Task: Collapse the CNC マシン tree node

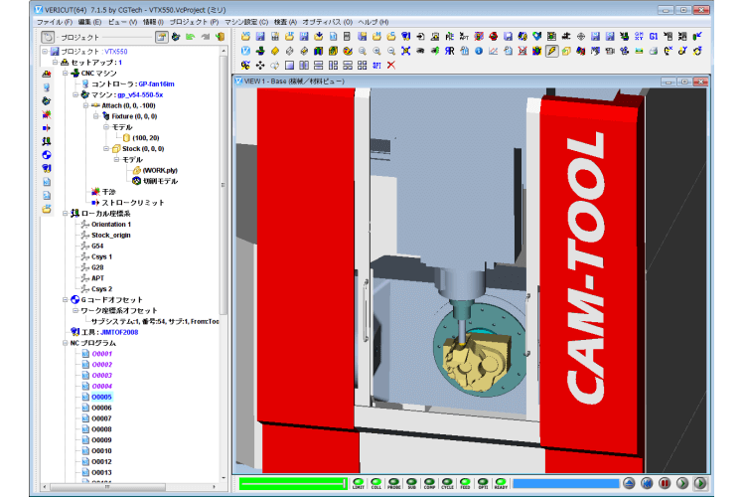Action: [66, 73]
